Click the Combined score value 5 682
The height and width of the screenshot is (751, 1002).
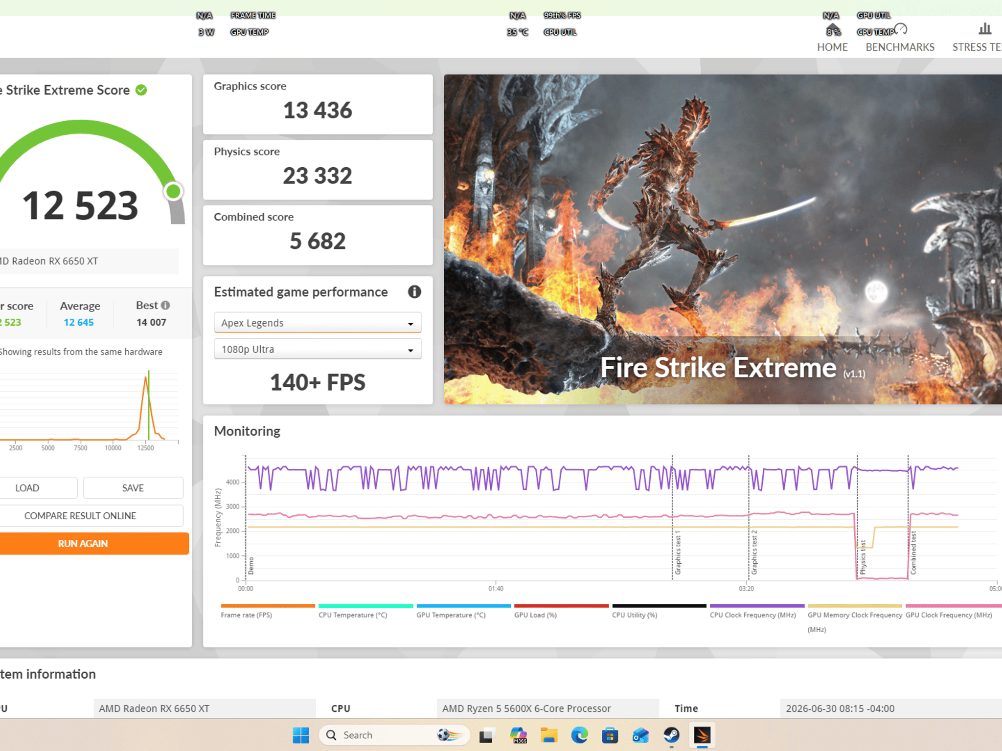tap(318, 241)
